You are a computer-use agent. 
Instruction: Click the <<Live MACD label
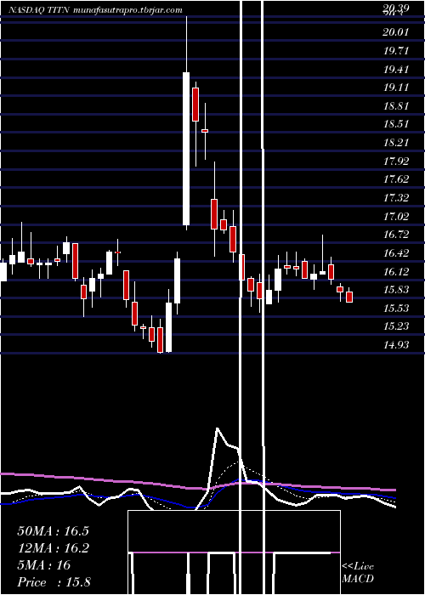pyautogui.click(x=358, y=572)
